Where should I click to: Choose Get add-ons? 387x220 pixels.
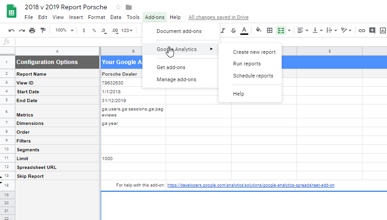coord(181,67)
